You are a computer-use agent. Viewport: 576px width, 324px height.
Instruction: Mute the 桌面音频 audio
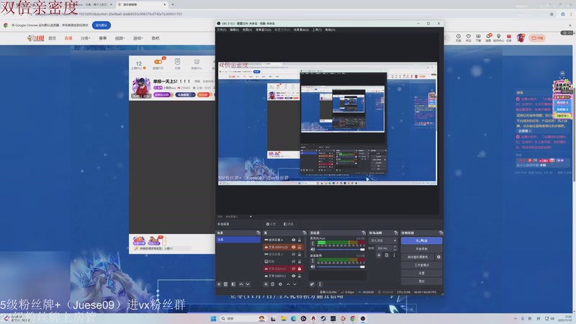(313, 266)
